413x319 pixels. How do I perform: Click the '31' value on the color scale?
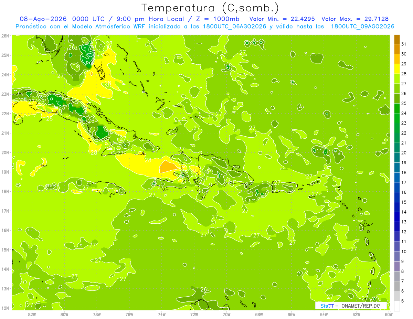[404, 44]
